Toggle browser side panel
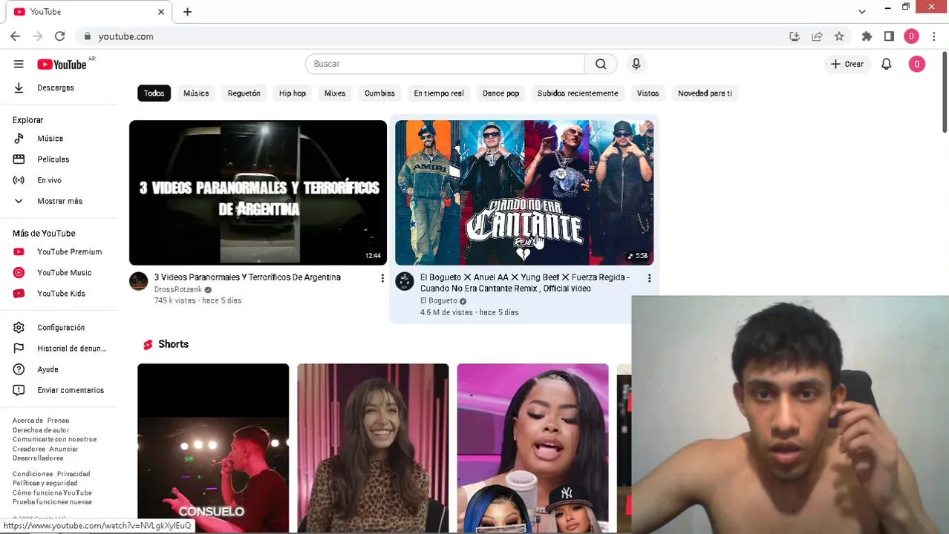Image resolution: width=949 pixels, height=534 pixels. (889, 36)
